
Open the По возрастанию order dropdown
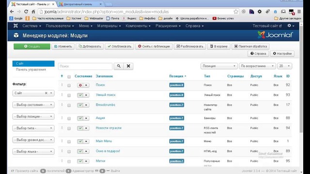click(x=257, y=66)
